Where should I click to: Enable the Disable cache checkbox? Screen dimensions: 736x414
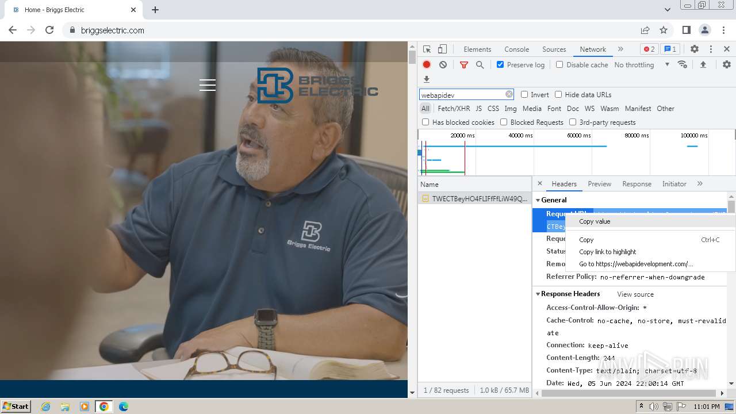pos(559,65)
